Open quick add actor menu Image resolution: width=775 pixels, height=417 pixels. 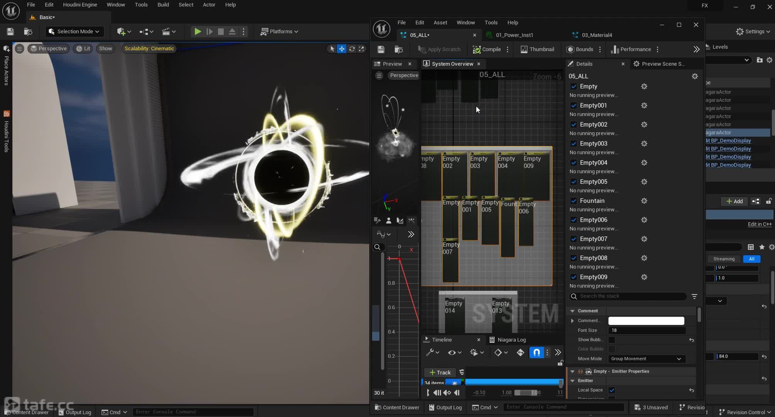(x=124, y=32)
